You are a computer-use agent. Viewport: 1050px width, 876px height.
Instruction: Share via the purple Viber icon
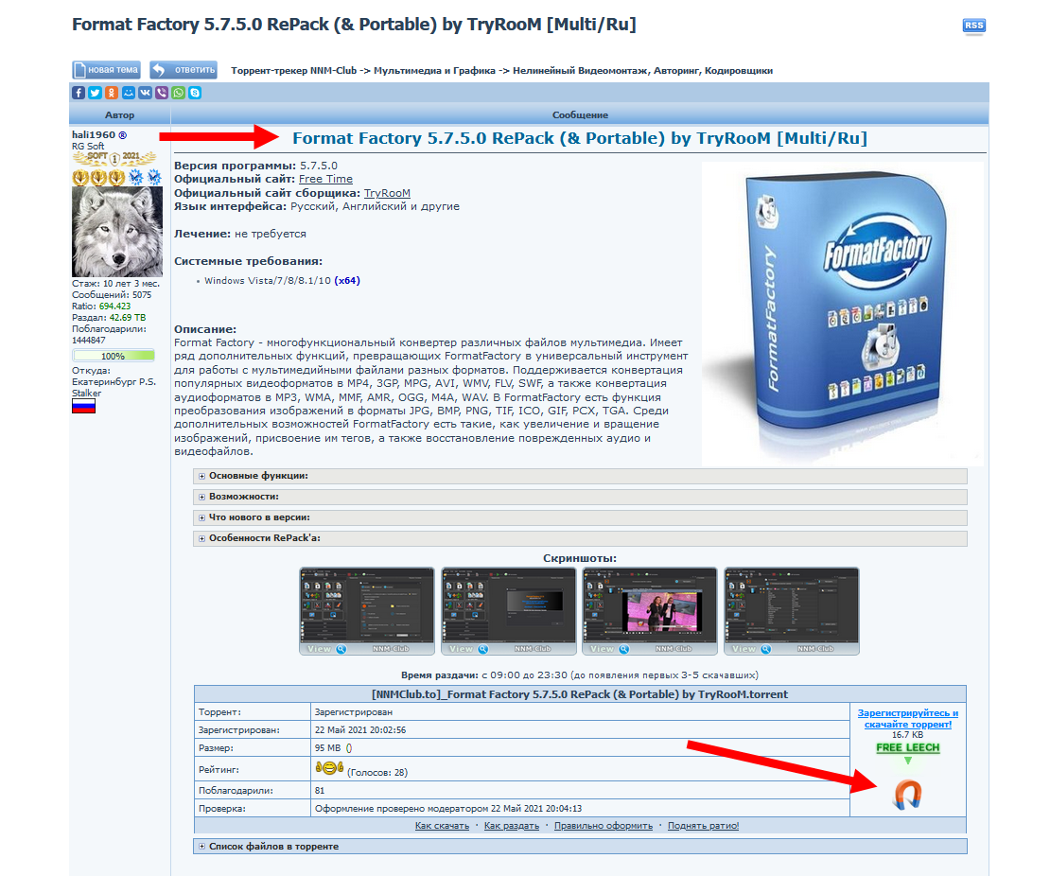point(162,93)
